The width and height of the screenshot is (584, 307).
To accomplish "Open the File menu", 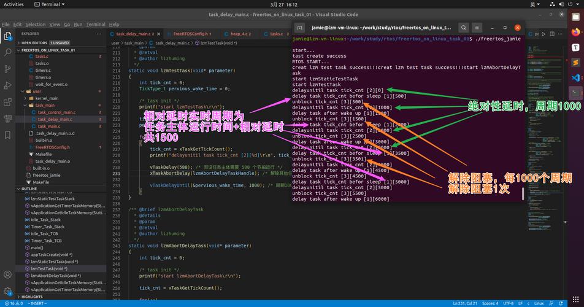I will tap(6, 24).
